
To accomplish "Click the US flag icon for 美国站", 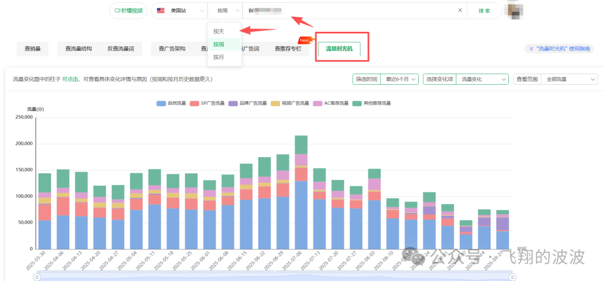I will (161, 10).
